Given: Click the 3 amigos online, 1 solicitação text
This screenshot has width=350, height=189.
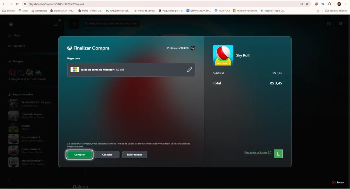Looking at the screenshot, I should pyautogui.click(x=27, y=79).
